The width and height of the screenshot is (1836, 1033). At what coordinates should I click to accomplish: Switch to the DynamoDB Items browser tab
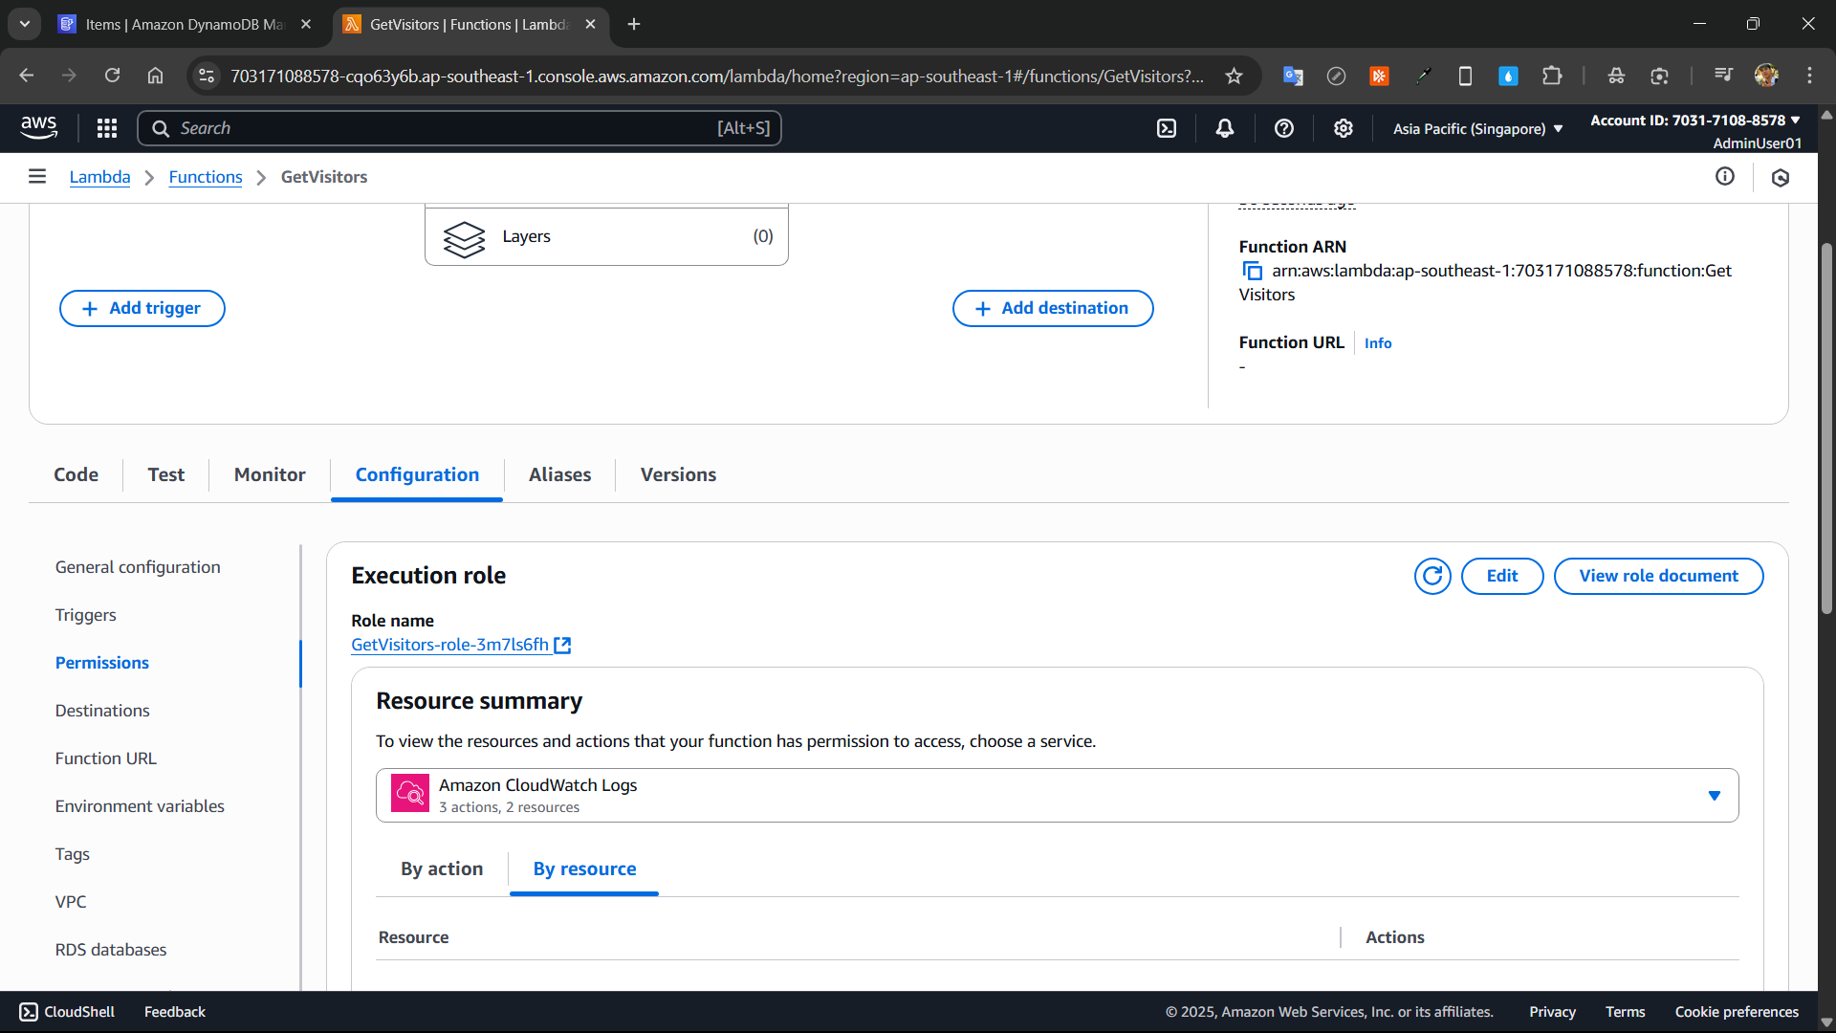(184, 24)
